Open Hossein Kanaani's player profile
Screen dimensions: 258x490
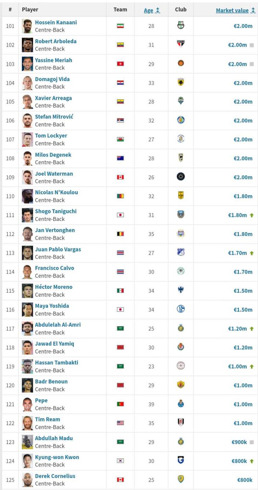[x=56, y=22]
